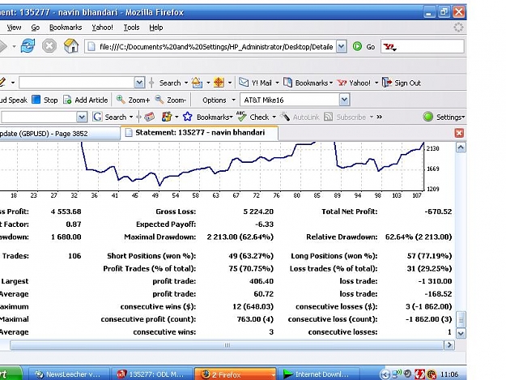The image size is (506, 380).
Task: Click the green Go icon
Action: click(x=357, y=46)
